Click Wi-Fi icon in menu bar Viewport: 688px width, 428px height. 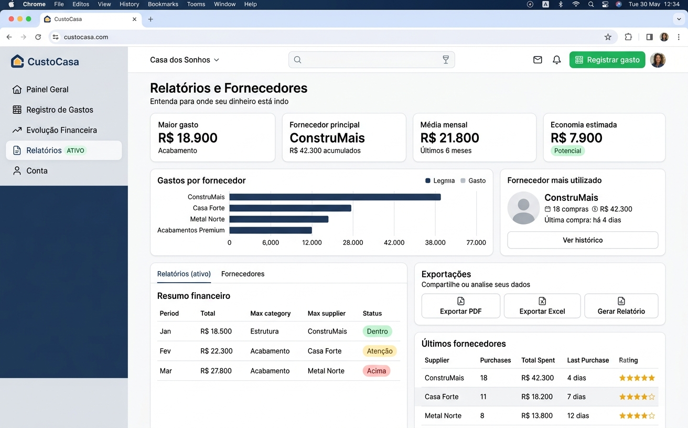[x=576, y=4]
